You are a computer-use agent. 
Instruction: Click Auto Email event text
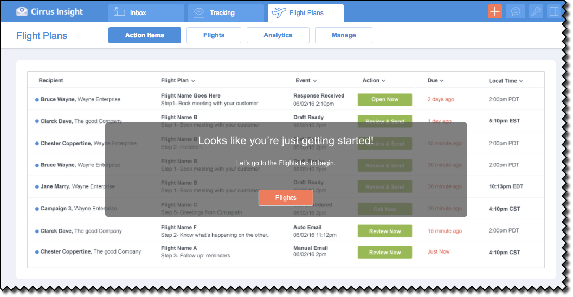[x=307, y=227]
